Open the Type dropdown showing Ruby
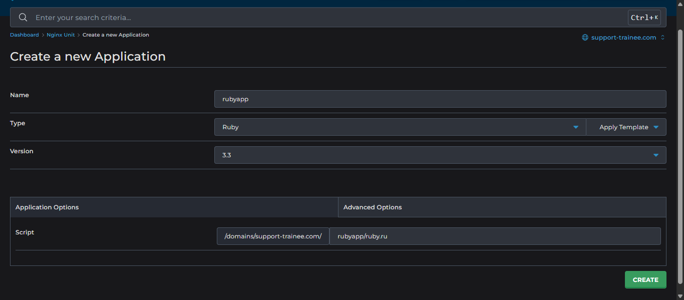684x300 pixels. coord(400,127)
